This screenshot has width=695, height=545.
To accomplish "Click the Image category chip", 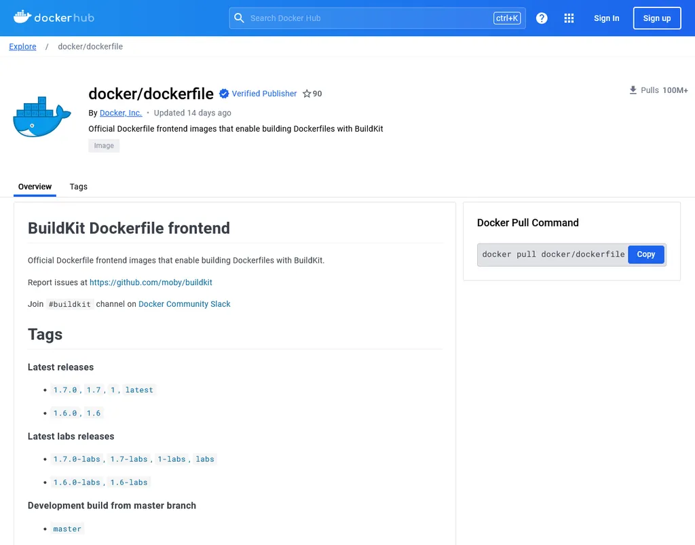I will (x=104, y=146).
